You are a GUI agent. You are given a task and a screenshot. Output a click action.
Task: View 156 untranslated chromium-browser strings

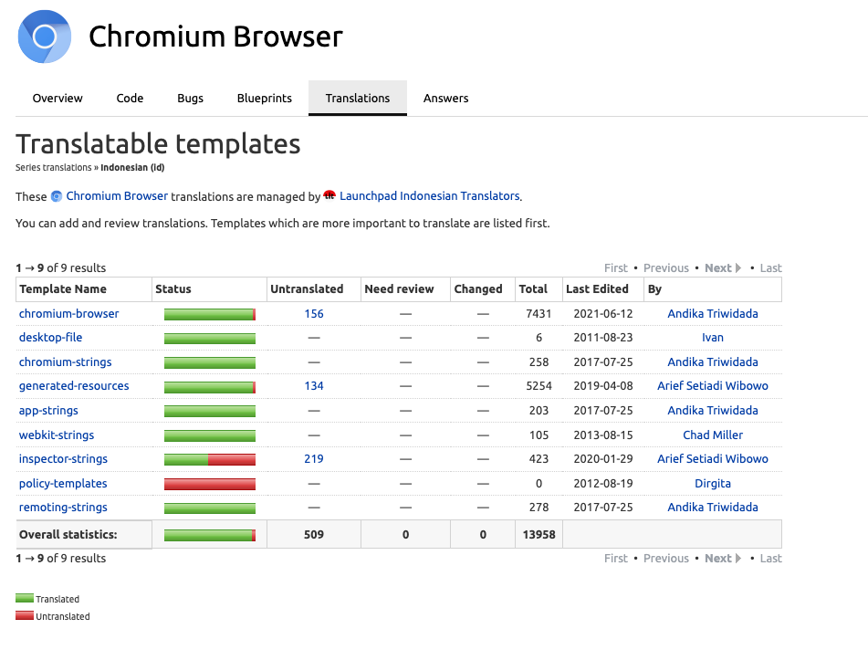[314, 313]
